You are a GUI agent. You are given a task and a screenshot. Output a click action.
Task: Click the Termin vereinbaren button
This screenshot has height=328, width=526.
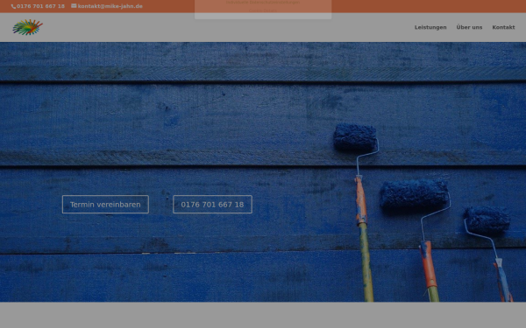[x=105, y=204]
